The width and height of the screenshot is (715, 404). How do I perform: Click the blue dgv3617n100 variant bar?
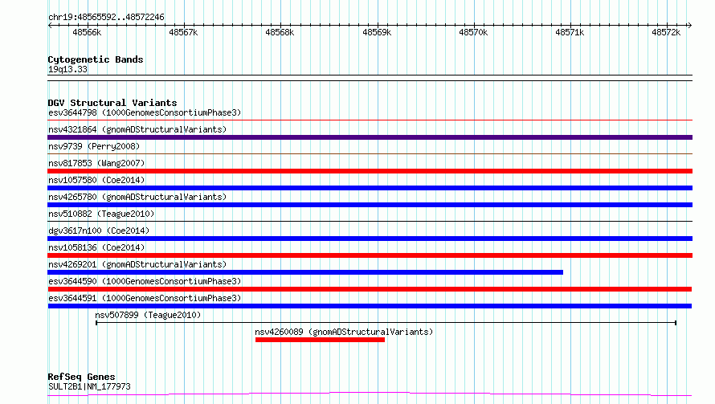coord(370,239)
